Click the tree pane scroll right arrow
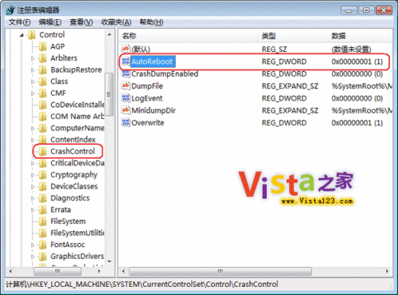 click(99, 271)
